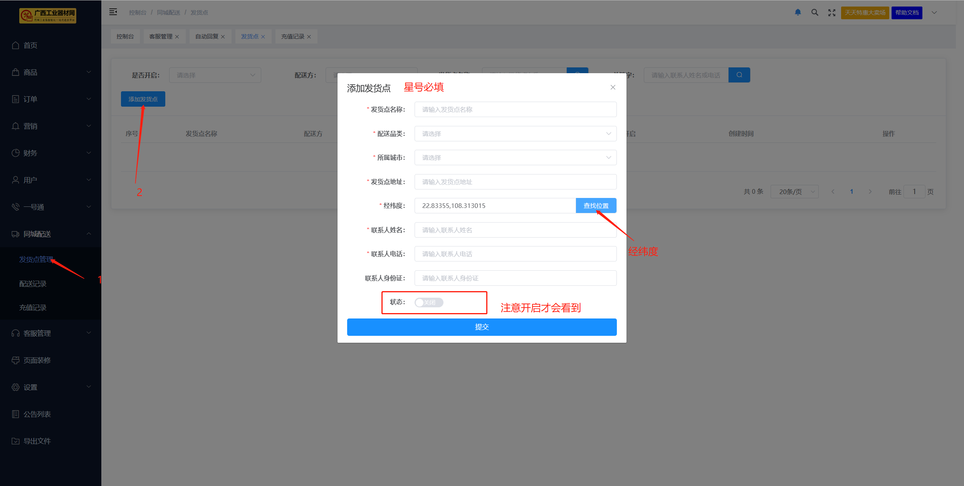Click the 查找位置 button
This screenshot has height=486, width=964.
coord(596,206)
